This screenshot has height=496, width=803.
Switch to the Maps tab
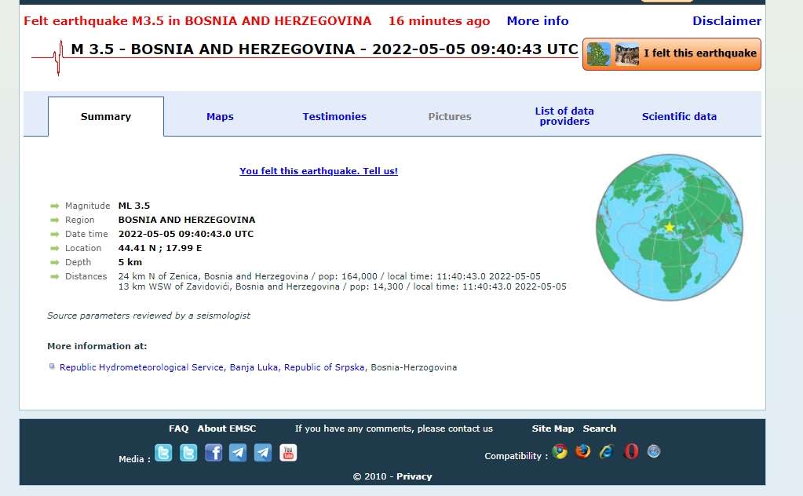click(220, 117)
